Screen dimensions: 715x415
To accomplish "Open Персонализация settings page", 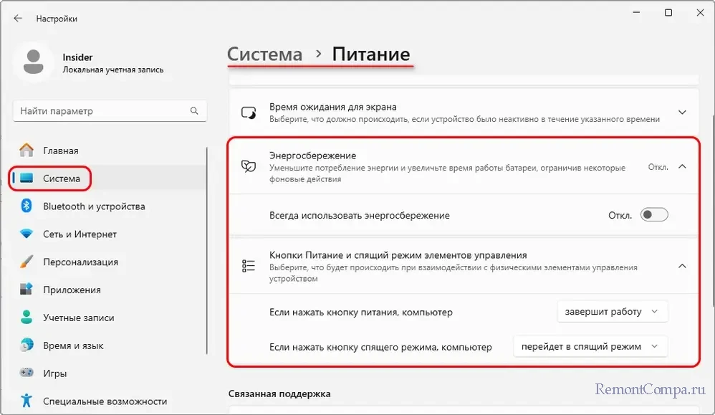I will pos(80,262).
